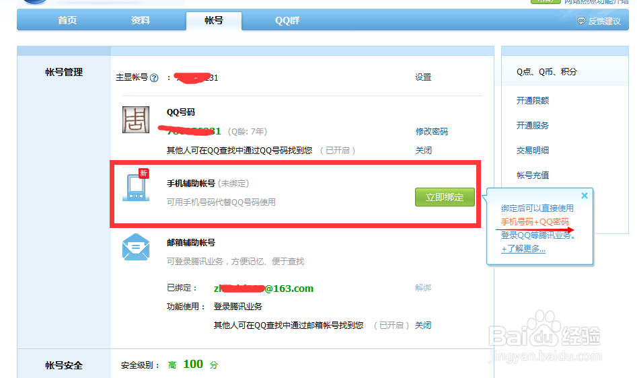Select the 帐号 tab
Viewport: 637px width, 378px height.
[214, 20]
